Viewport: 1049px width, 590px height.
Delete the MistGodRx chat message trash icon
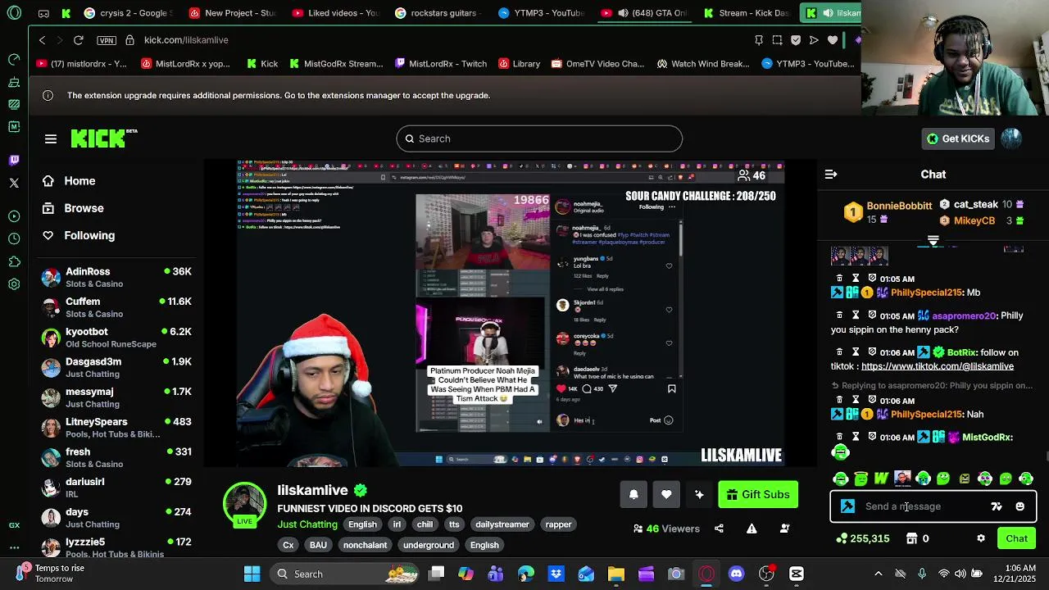839,437
